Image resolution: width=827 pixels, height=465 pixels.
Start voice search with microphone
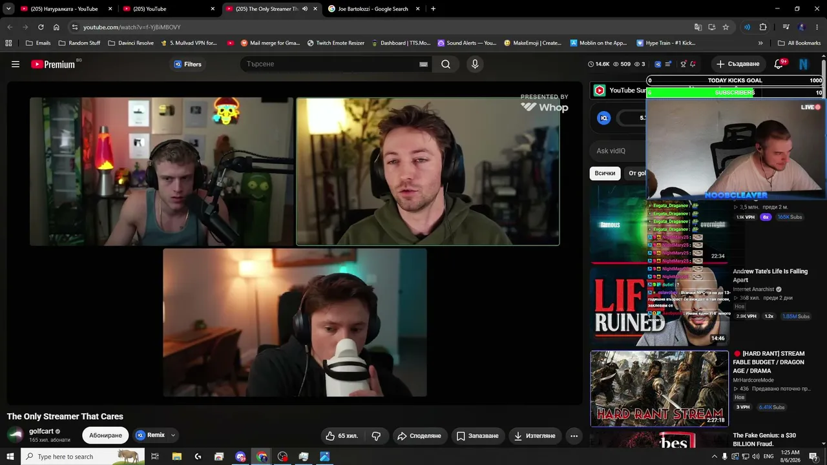[475, 64]
